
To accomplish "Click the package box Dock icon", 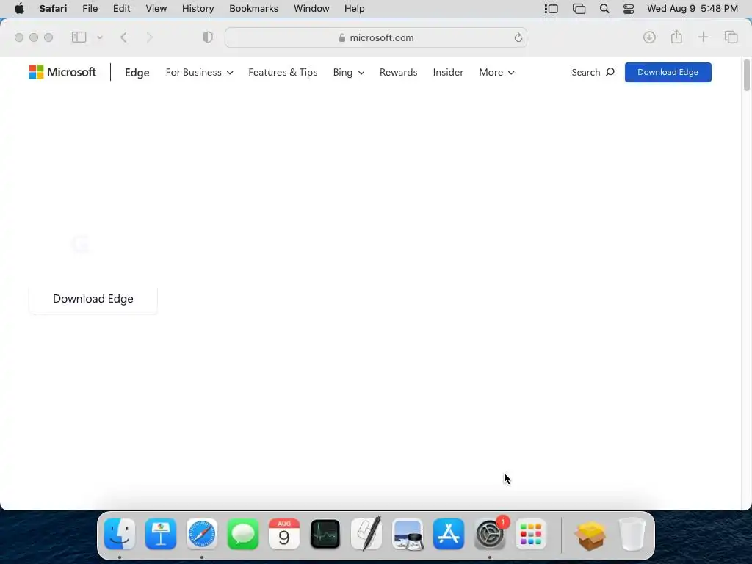I will point(591,535).
